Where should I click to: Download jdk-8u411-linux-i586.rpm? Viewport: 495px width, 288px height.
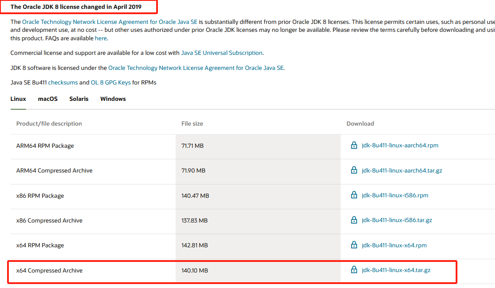coord(395,195)
